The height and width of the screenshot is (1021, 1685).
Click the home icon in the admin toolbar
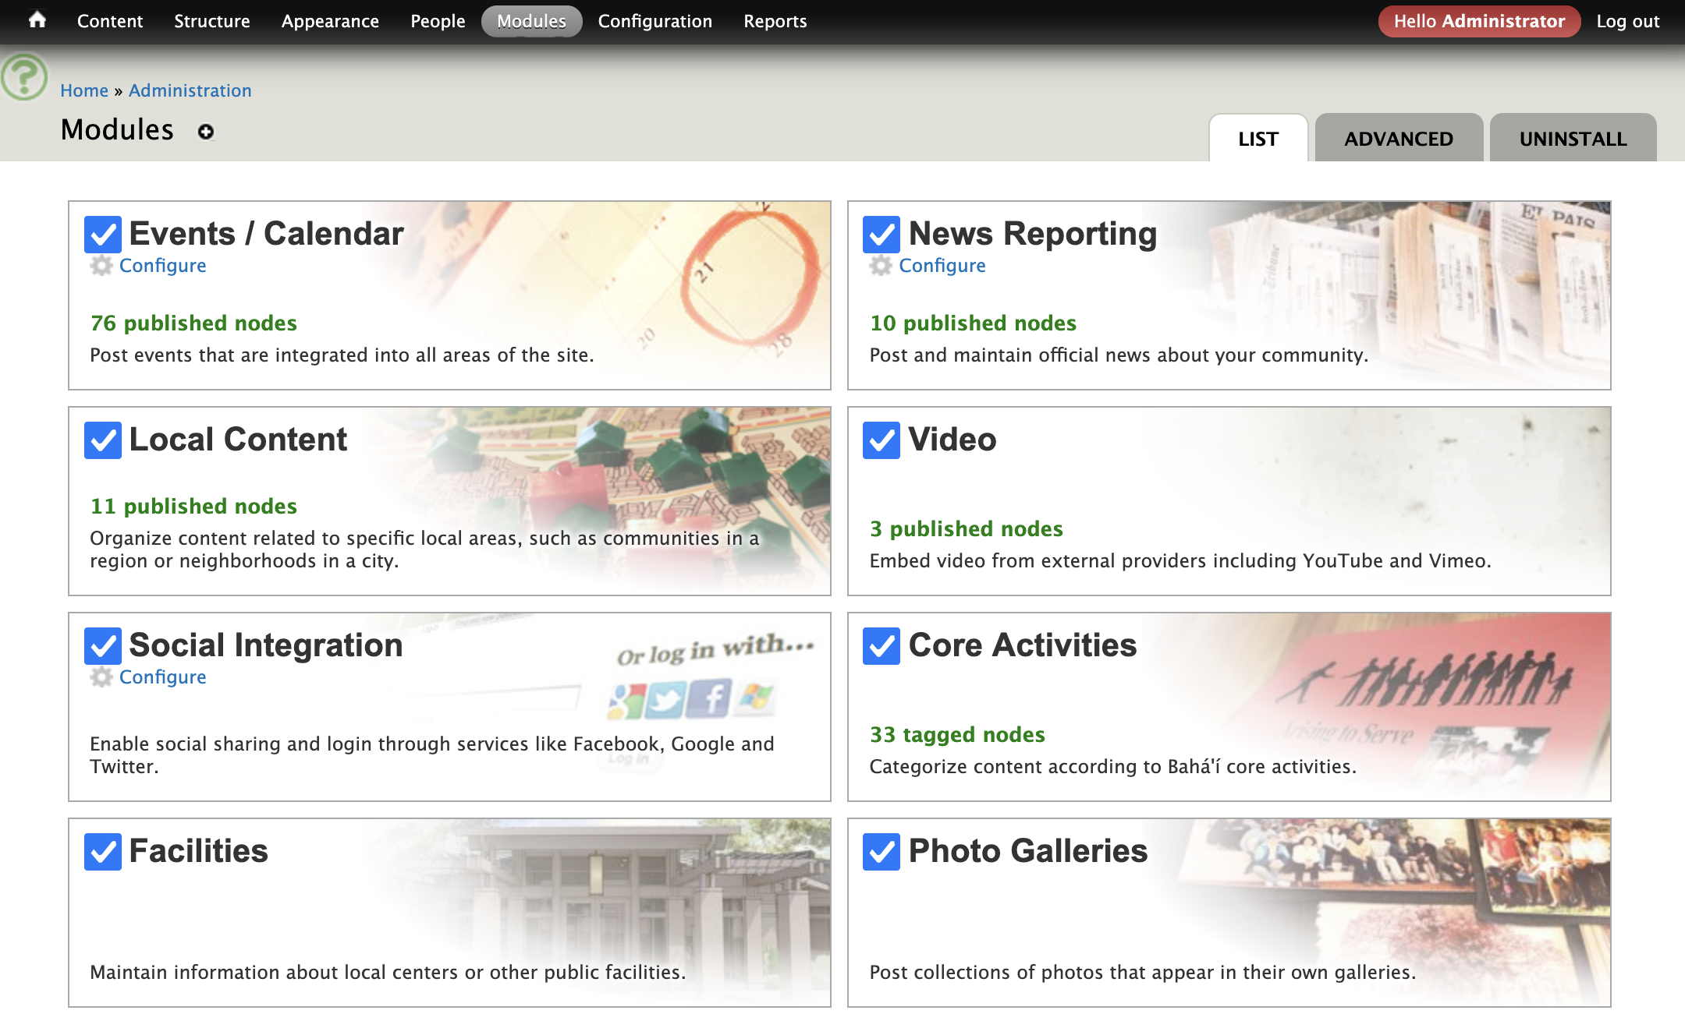pos(37,21)
